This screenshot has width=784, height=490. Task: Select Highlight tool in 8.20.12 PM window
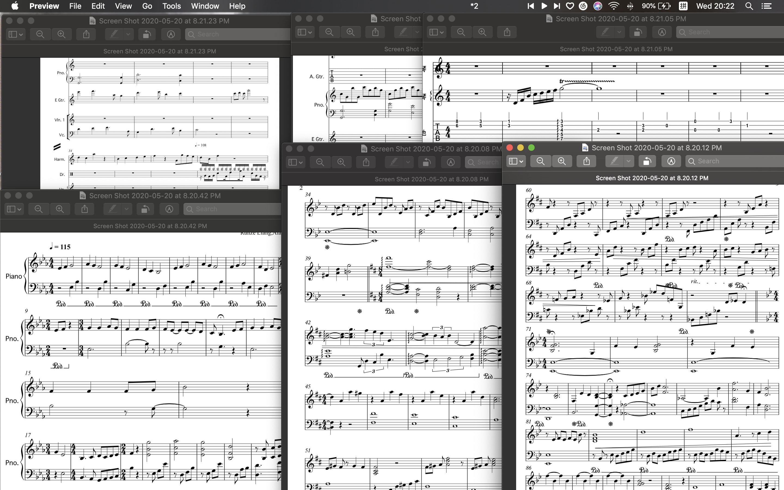pyautogui.click(x=614, y=161)
